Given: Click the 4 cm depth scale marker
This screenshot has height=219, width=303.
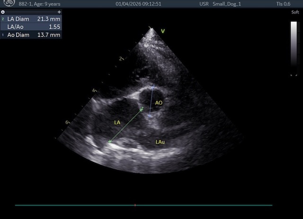Looking at the screenshot, I should pos(94,90).
